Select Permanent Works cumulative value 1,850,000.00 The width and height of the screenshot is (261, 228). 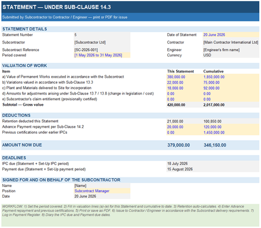click(231, 77)
